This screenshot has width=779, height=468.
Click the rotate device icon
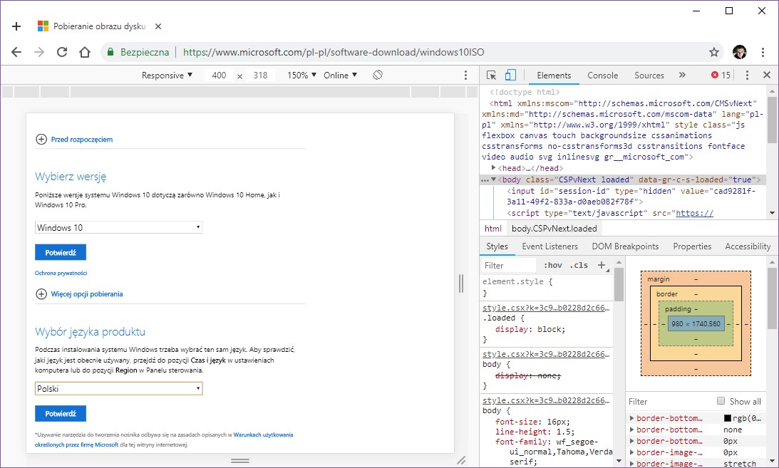point(378,75)
